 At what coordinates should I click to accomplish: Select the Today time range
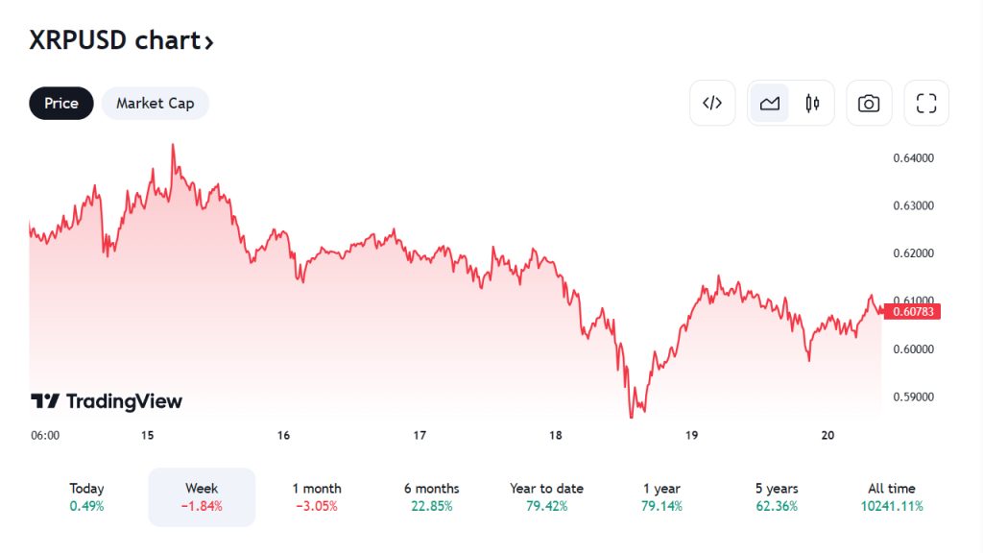86,496
